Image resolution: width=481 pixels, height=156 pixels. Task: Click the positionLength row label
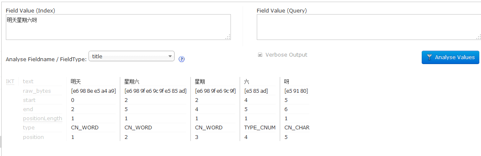tap(42, 119)
